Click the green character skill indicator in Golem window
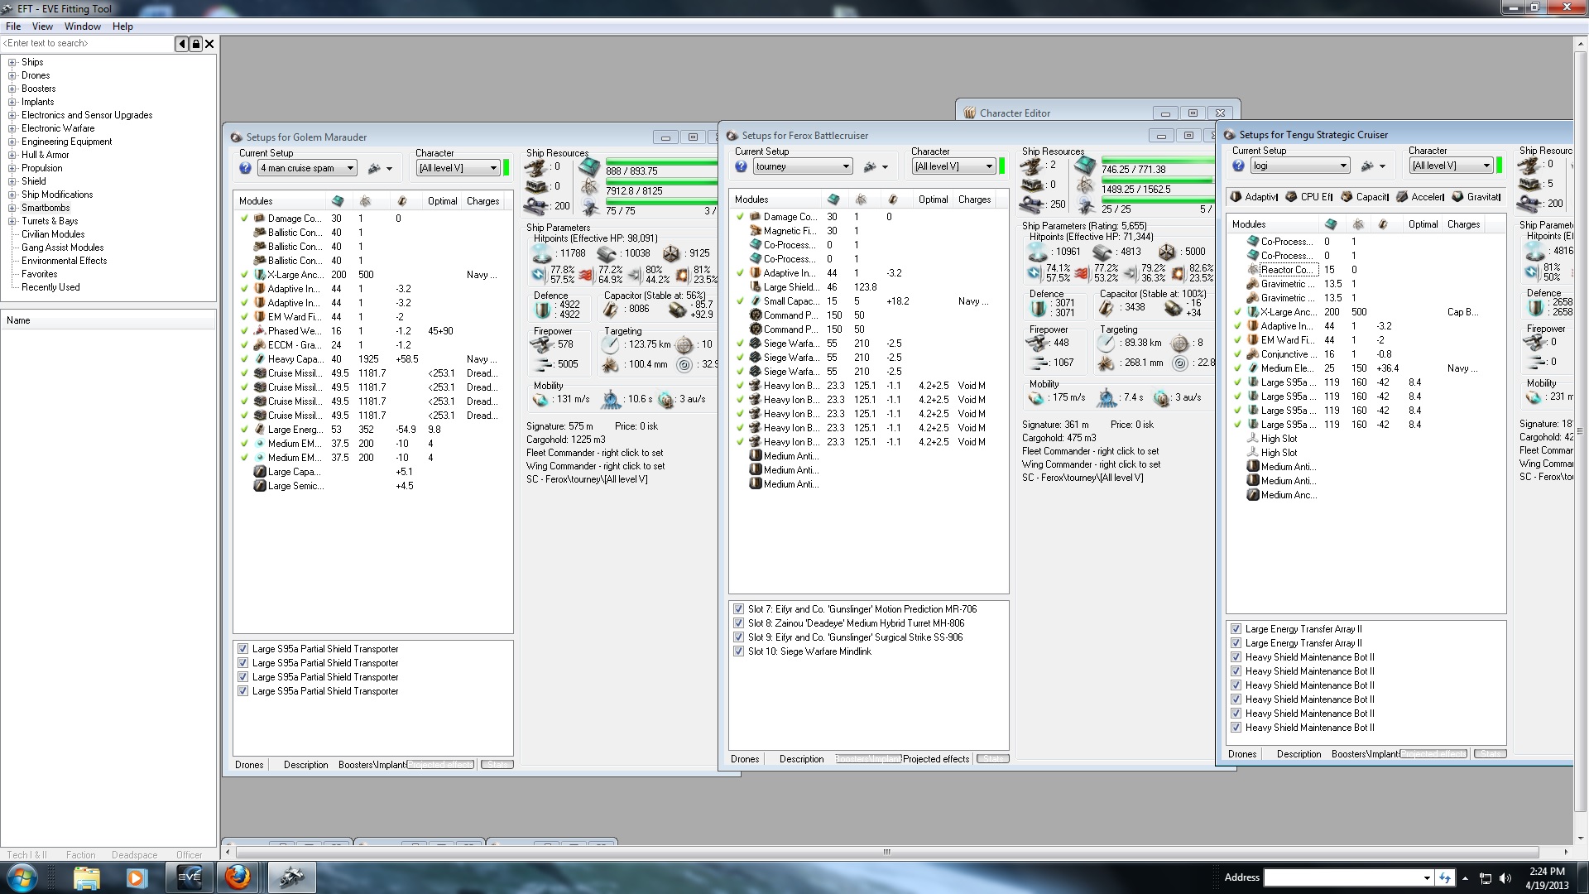This screenshot has width=1589, height=894. click(506, 168)
